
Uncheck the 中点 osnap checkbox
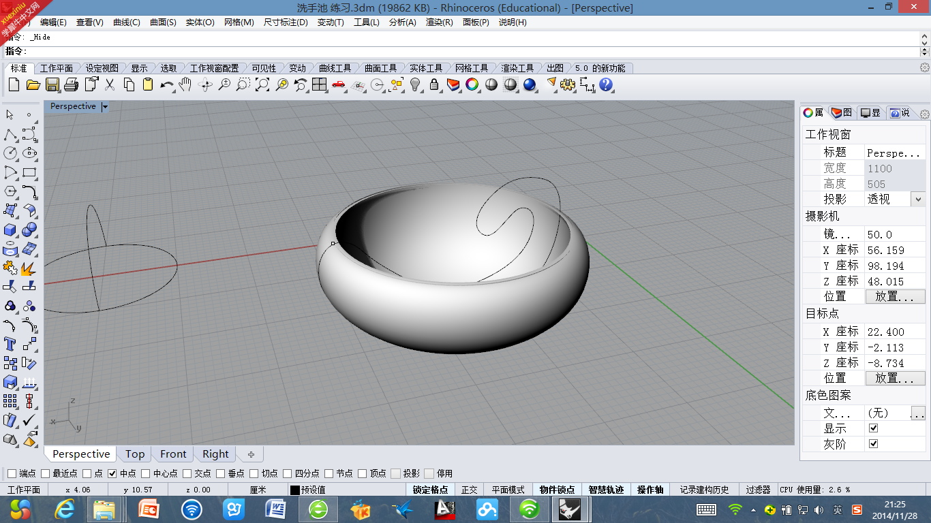tap(112, 473)
